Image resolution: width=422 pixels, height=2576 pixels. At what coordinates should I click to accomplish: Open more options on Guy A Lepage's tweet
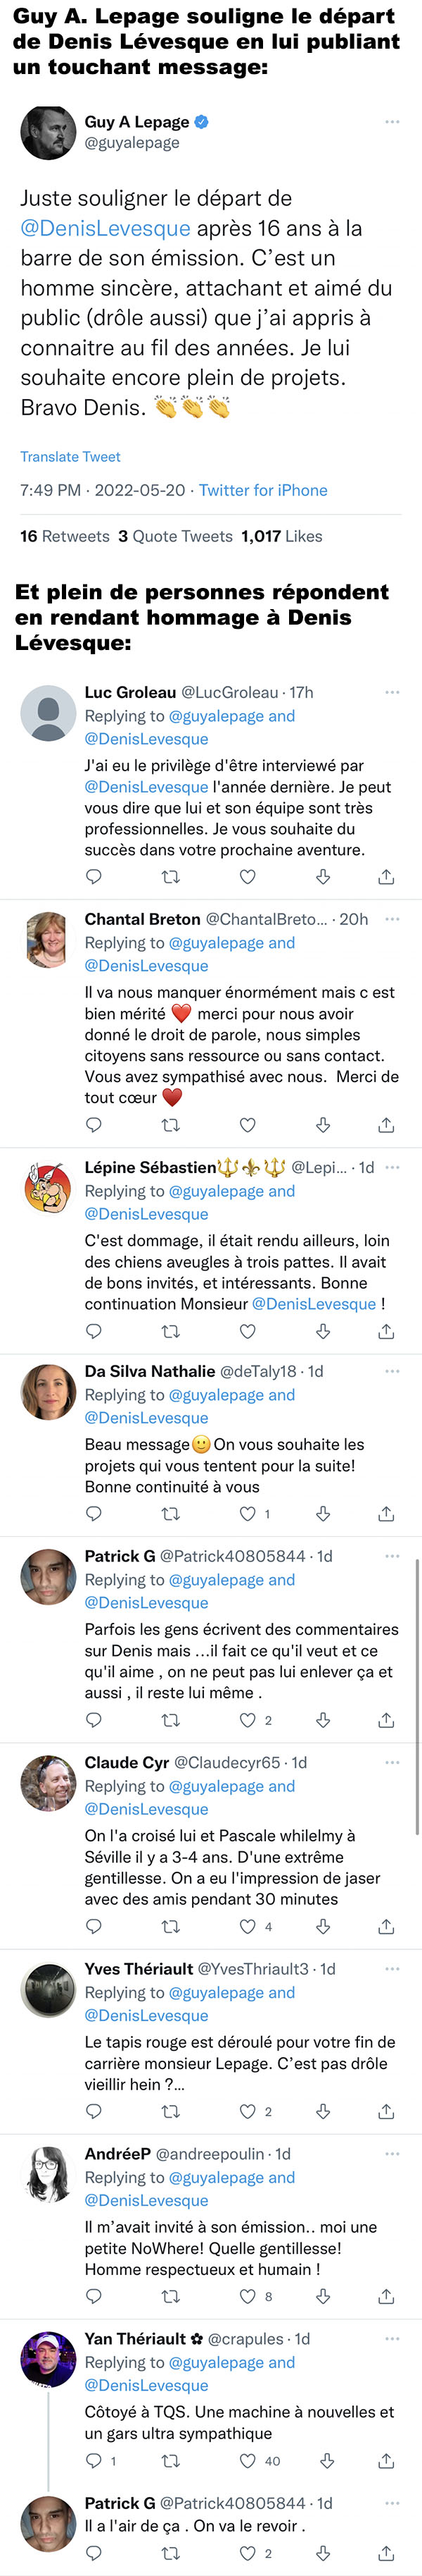[x=392, y=122]
